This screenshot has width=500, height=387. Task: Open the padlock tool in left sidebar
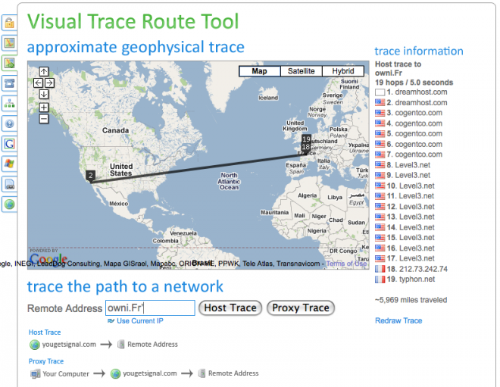point(9,24)
